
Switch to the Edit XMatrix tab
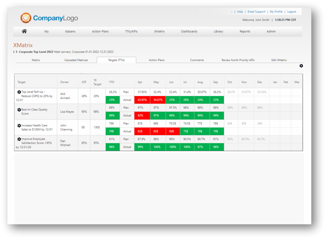click(279, 60)
